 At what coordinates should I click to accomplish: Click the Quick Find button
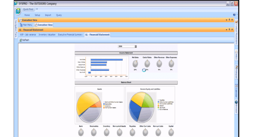click(28, 9)
